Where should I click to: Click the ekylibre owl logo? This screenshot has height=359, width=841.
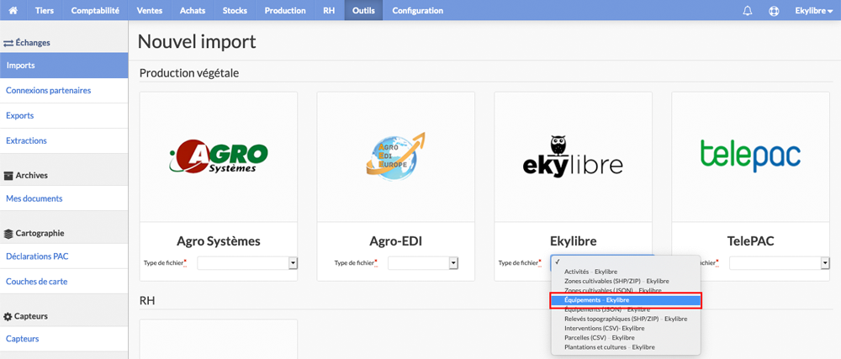(573, 156)
